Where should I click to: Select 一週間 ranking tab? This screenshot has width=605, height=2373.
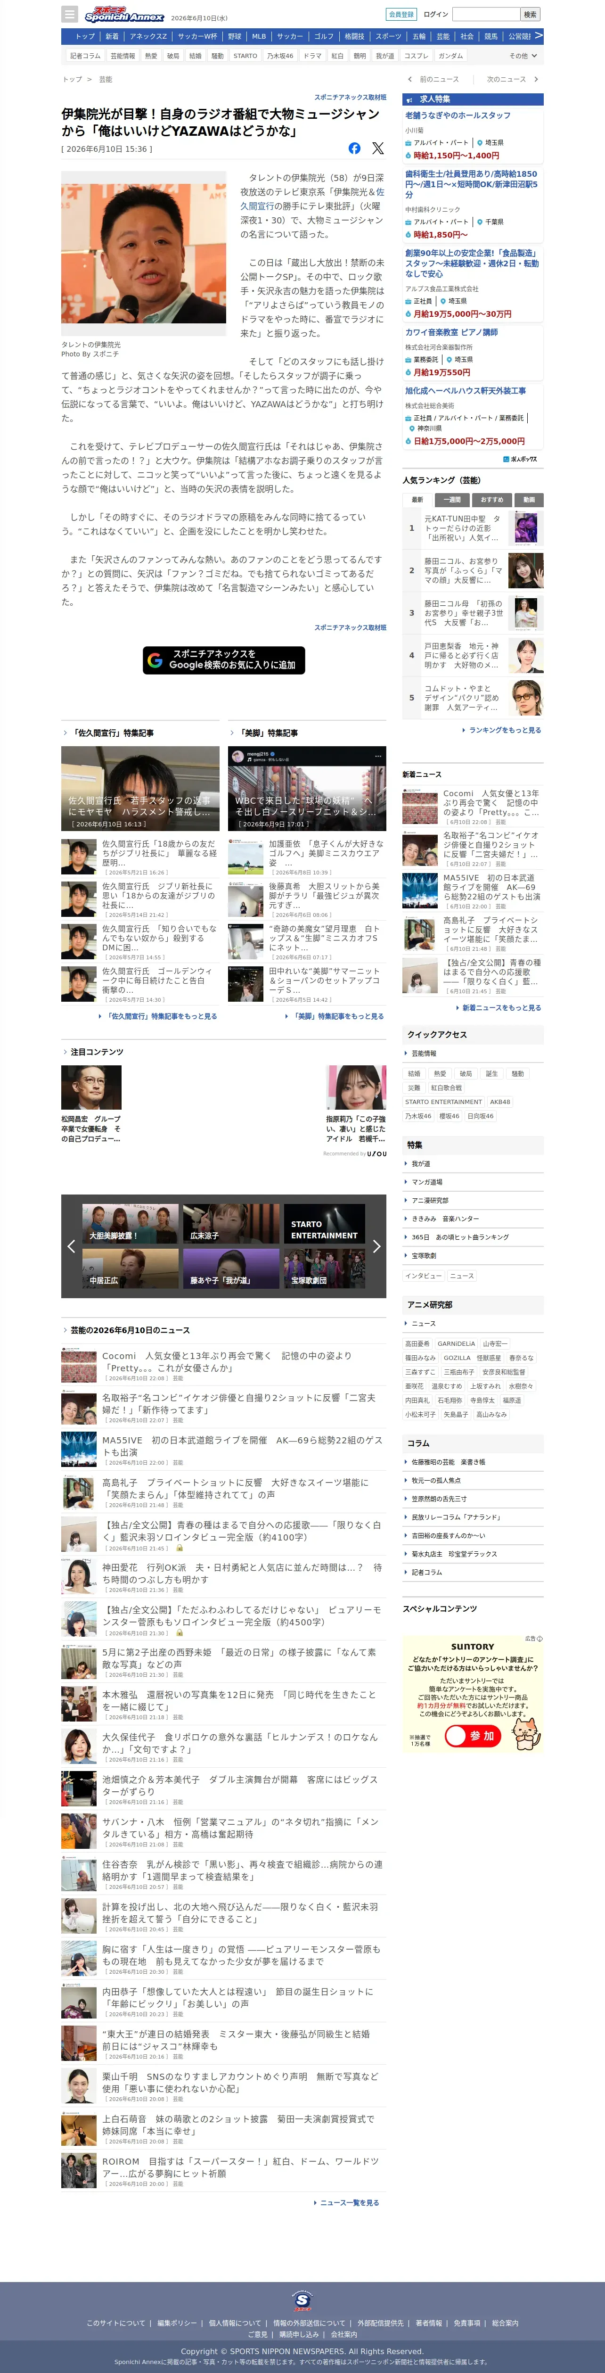[x=452, y=499]
